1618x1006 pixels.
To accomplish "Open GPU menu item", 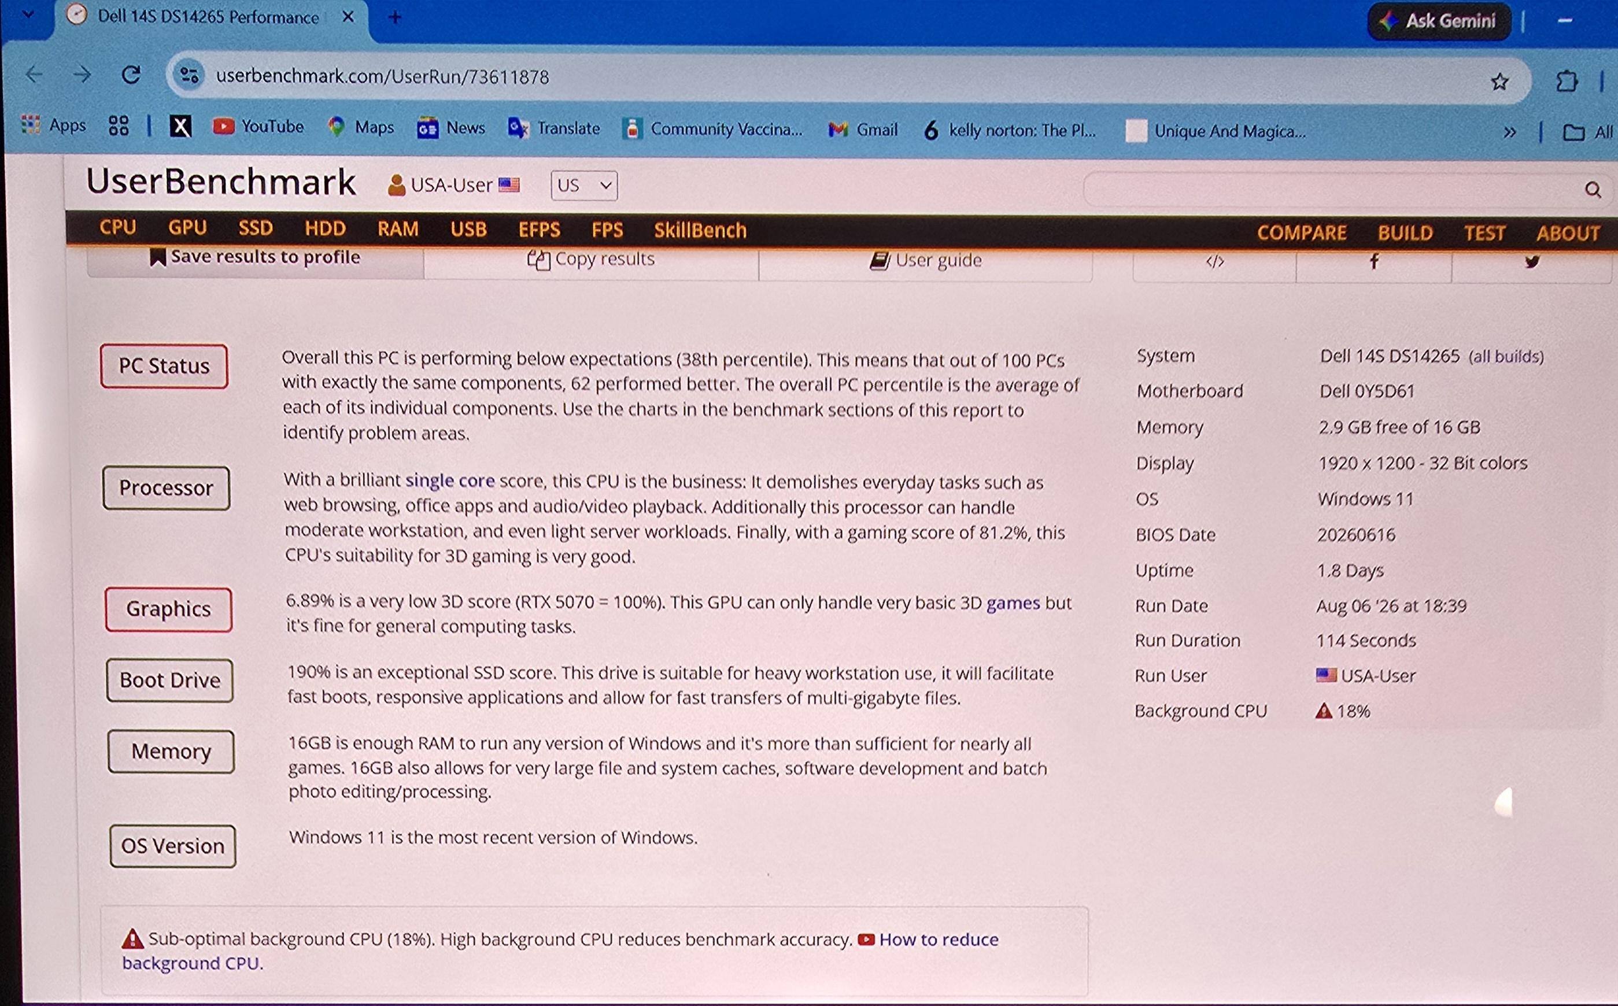I will click(x=187, y=228).
